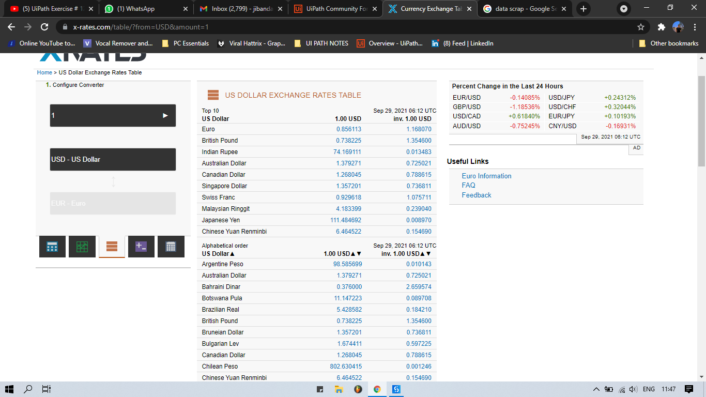
Task: Click the taskbar clock 11:47
Action: click(x=669, y=389)
